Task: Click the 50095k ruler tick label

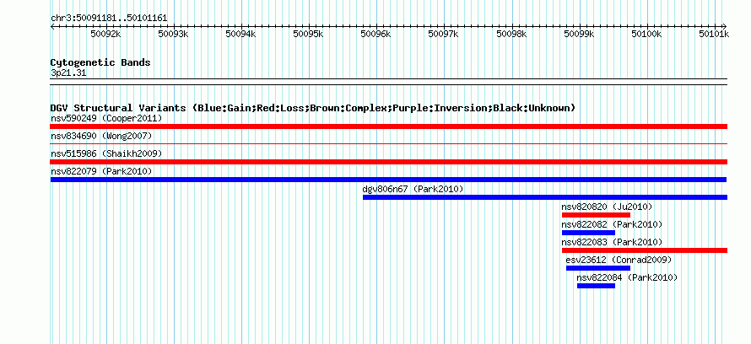Action: (x=309, y=34)
